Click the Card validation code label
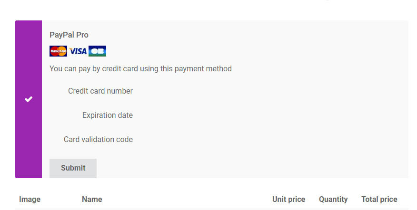Viewport: 417px width, 210px height. click(x=98, y=140)
